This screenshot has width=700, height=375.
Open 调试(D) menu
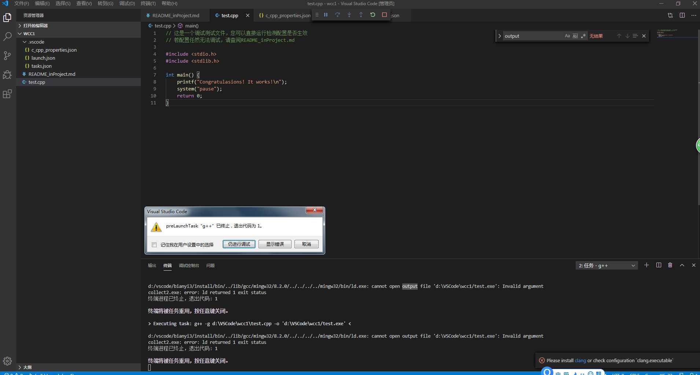127,3
